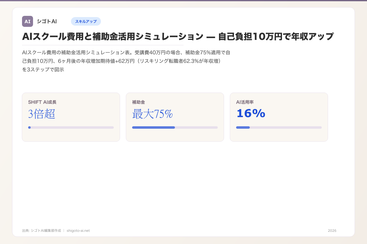
Task: Click the 最大75% progress bar
Action: pos(175,127)
